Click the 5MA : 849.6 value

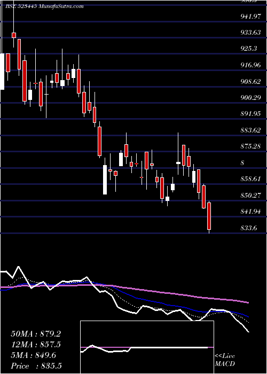[33, 355]
